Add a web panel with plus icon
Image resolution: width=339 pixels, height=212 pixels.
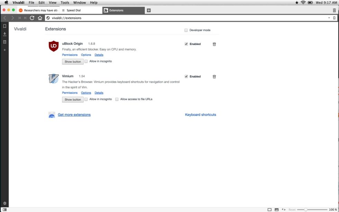click(x=4, y=50)
